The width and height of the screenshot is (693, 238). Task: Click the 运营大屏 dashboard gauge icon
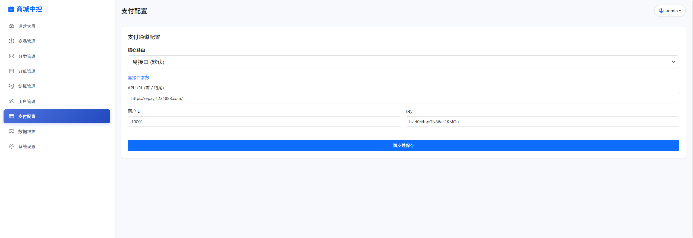(11, 26)
